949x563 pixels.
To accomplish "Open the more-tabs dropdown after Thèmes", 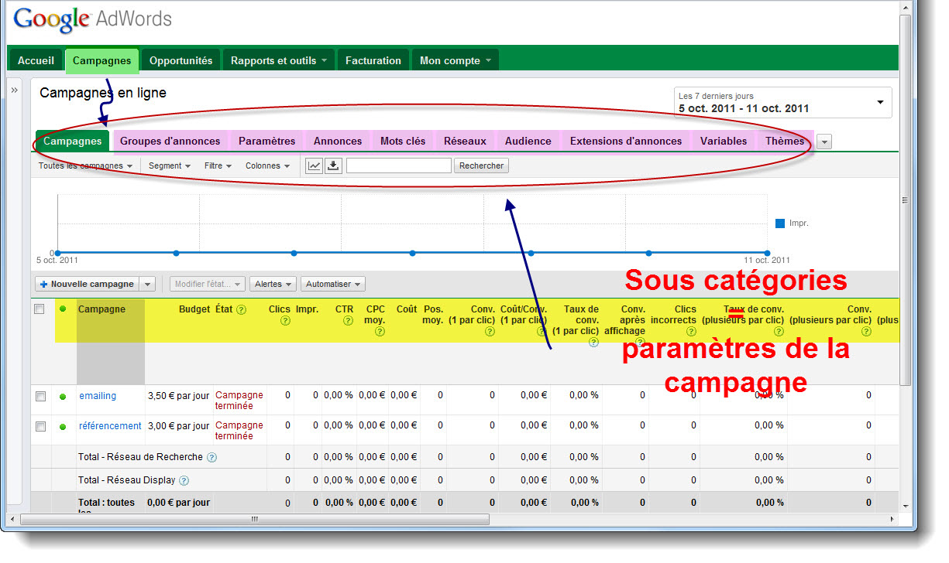I will tap(824, 142).
